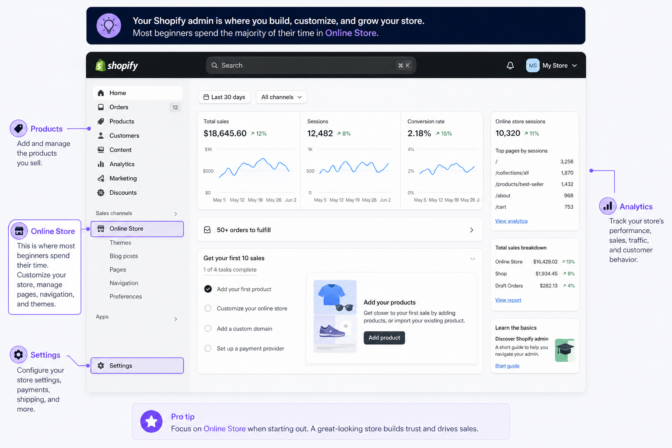The image size is (672, 448).
Task: Select the Set up a payment provider task circle
Action: 208,348
